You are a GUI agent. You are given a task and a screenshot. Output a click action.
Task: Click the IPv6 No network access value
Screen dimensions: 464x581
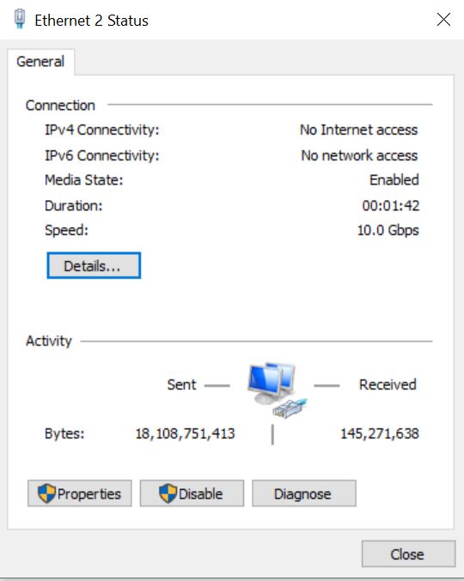(x=359, y=155)
